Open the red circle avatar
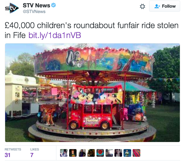The height and width of the screenshot is (163, 185). point(100,153)
